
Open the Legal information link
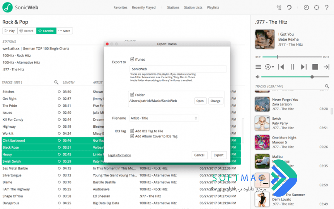tap(119, 155)
